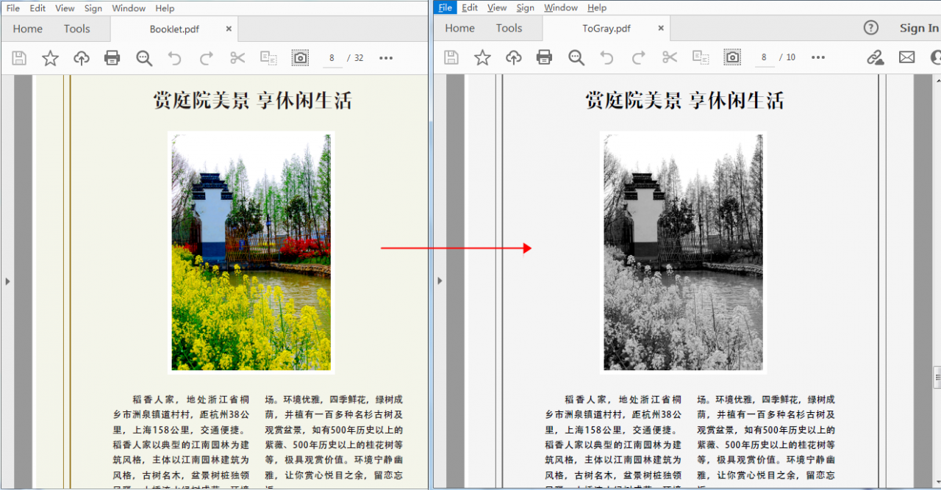Take a snapshot in Booklet.pdf
Image resolution: width=941 pixels, height=490 pixels.
(300, 57)
